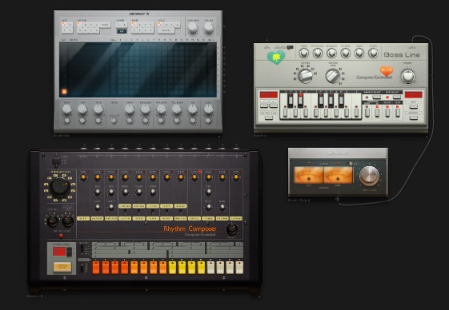Image resolution: width=449 pixels, height=310 pixels.
Task: Click the minus button under Bass Line left display
Action: point(264,105)
